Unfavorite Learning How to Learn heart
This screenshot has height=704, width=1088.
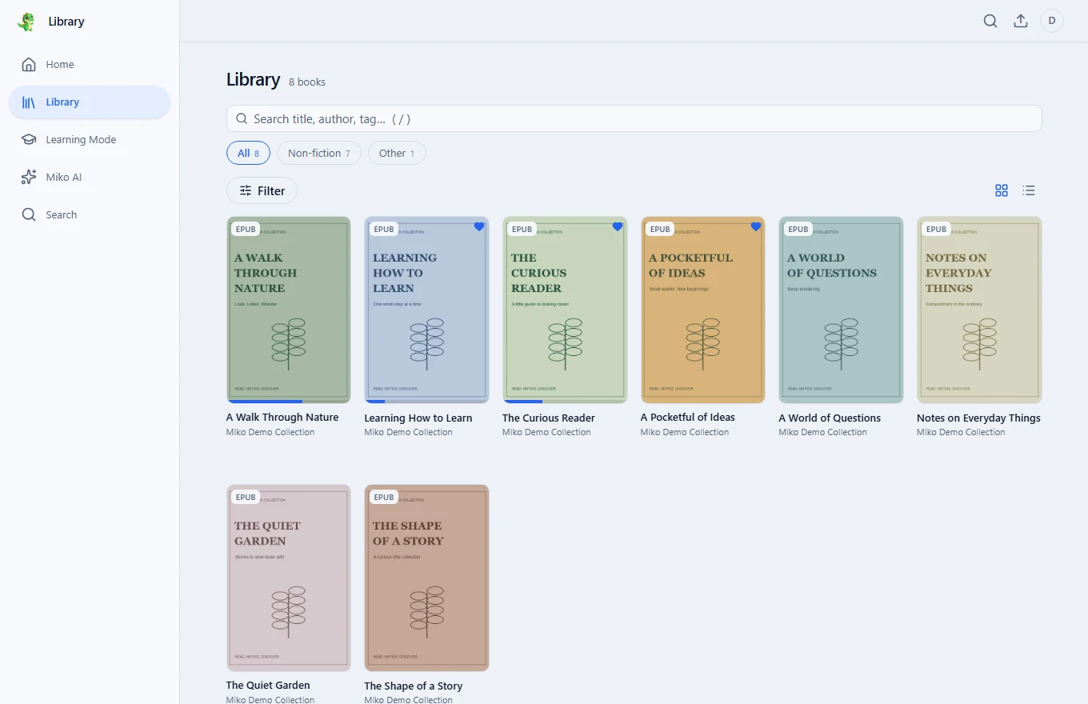point(479,227)
